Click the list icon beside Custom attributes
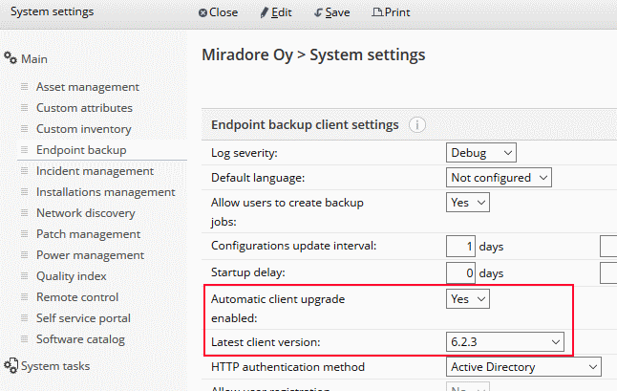617x391 pixels. point(25,107)
